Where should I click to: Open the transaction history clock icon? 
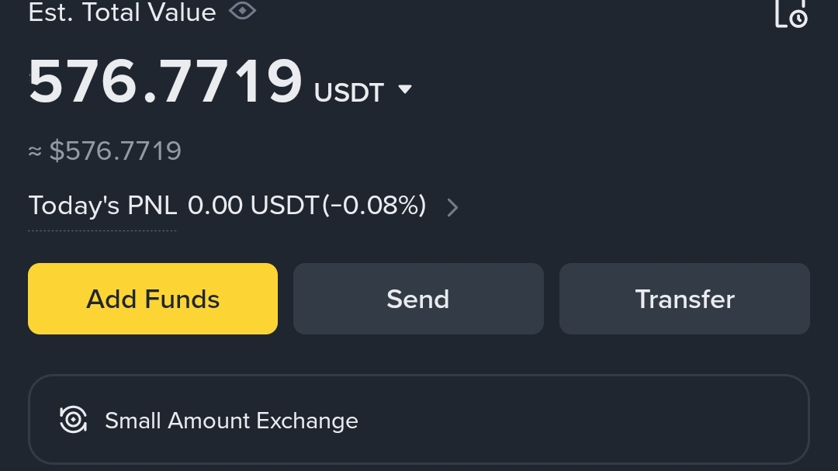click(791, 13)
